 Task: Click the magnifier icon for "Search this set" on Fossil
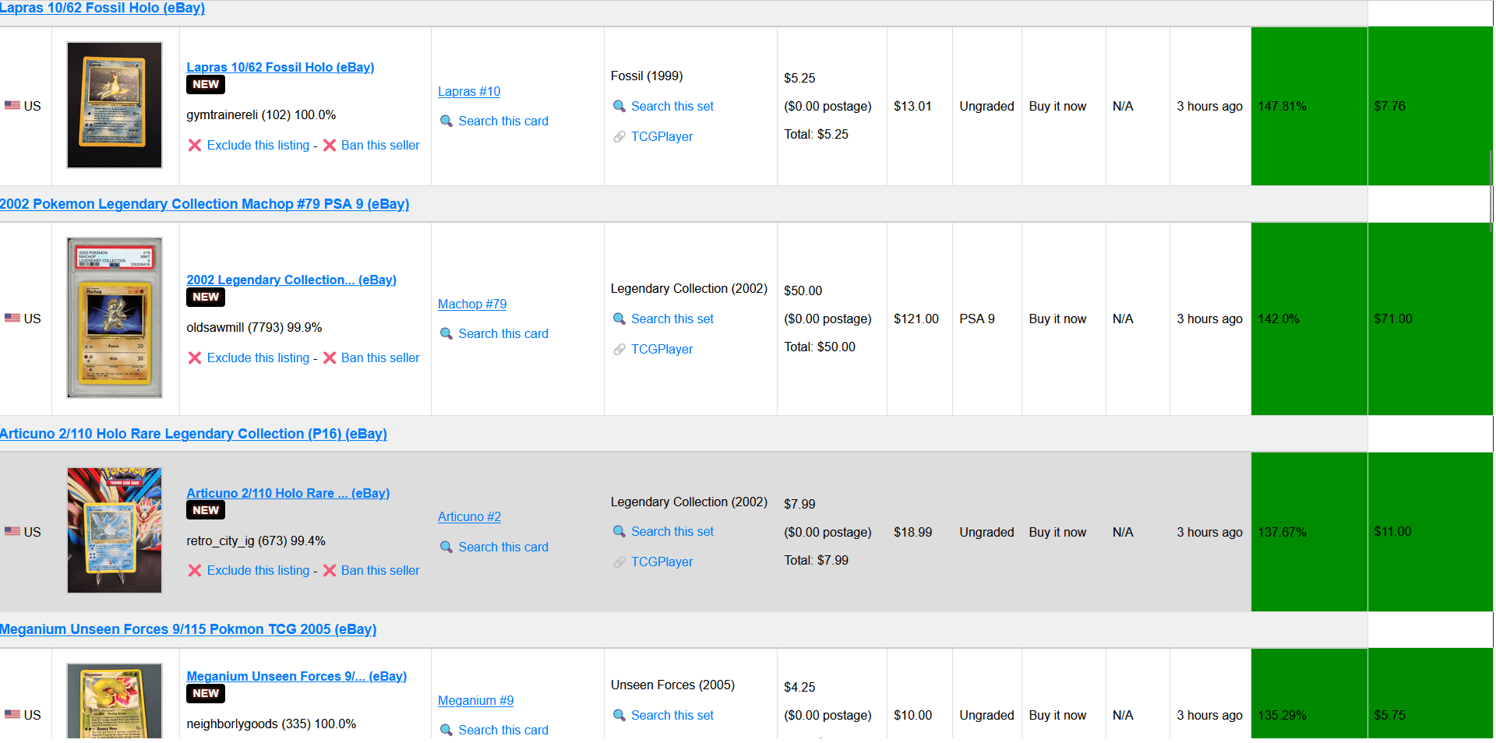620,106
